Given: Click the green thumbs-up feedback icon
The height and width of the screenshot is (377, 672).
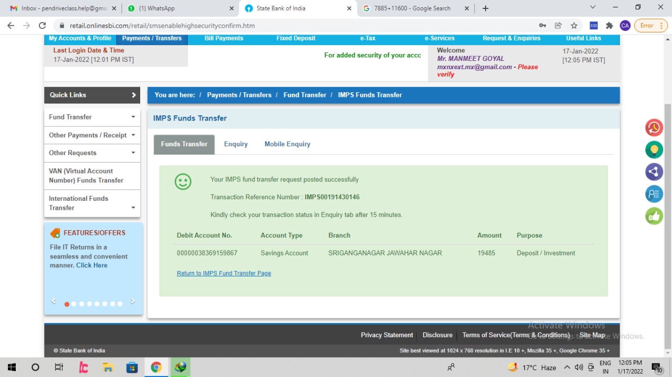Looking at the screenshot, I should pos(654,216).
